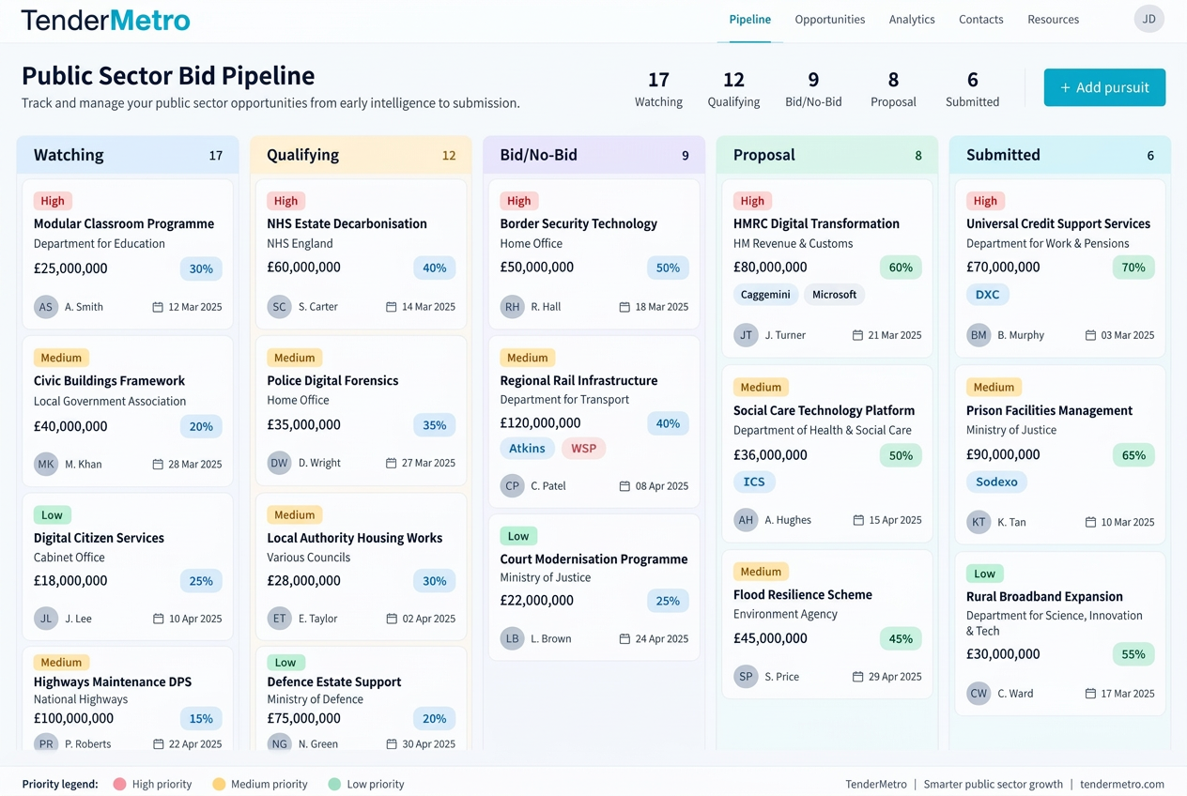Open the Resources tab
The image size is (1187, 796).
coord(1053,20)
